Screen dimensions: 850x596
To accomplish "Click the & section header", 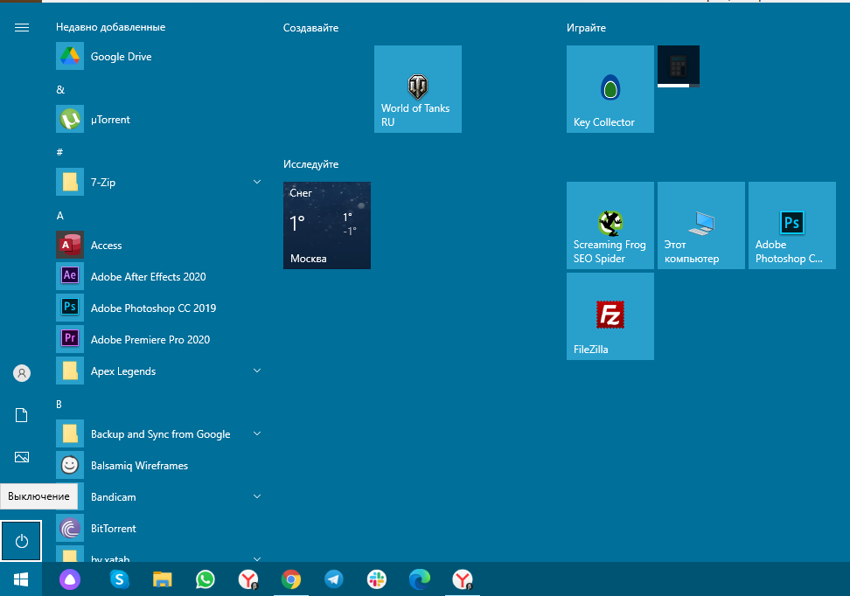I will point(60,89).
